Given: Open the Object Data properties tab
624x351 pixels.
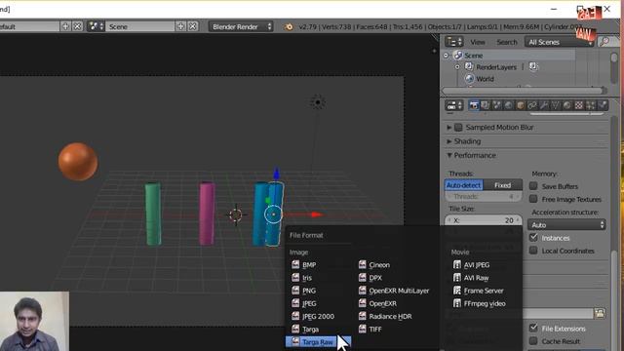Looking at the screenshot, I should (556, 105).
